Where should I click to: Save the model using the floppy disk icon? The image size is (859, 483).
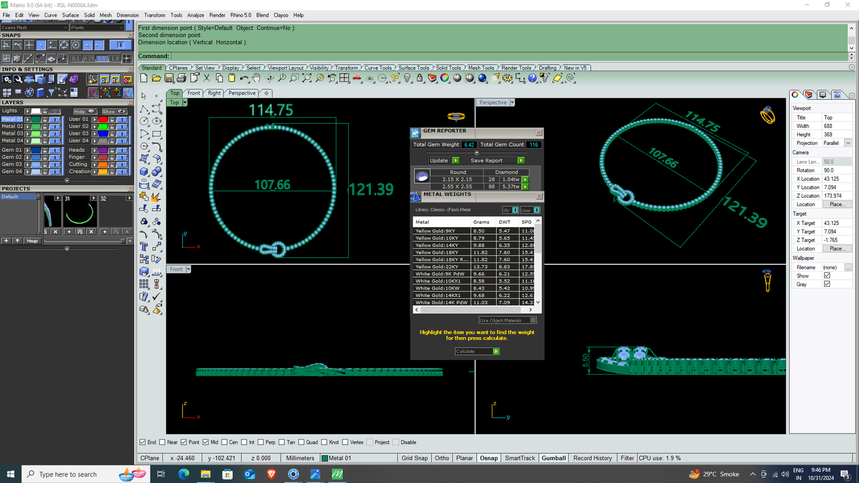pyautogui.click(x=169, y=78)
